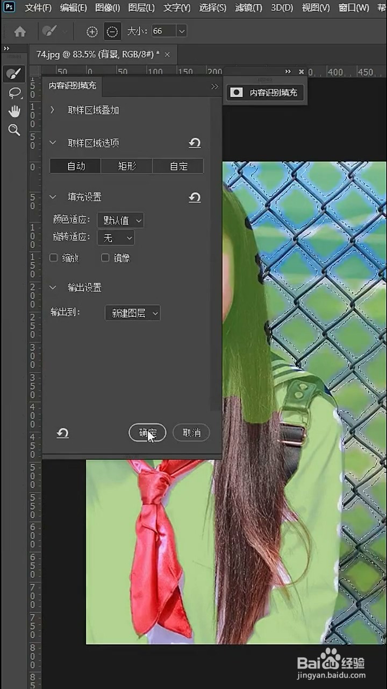Viewport: 387px width, 689px height.
Task: Expand the toolbar with top double arrows
Action: (x=6, y=49)
